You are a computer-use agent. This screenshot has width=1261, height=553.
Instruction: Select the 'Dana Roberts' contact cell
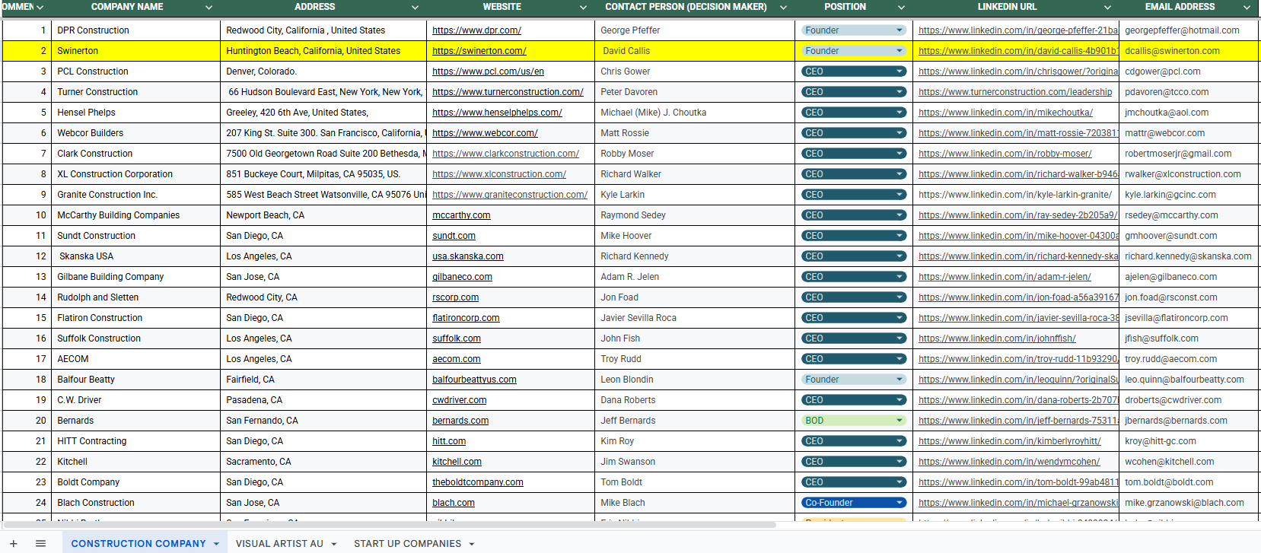[x=695, y=400]
